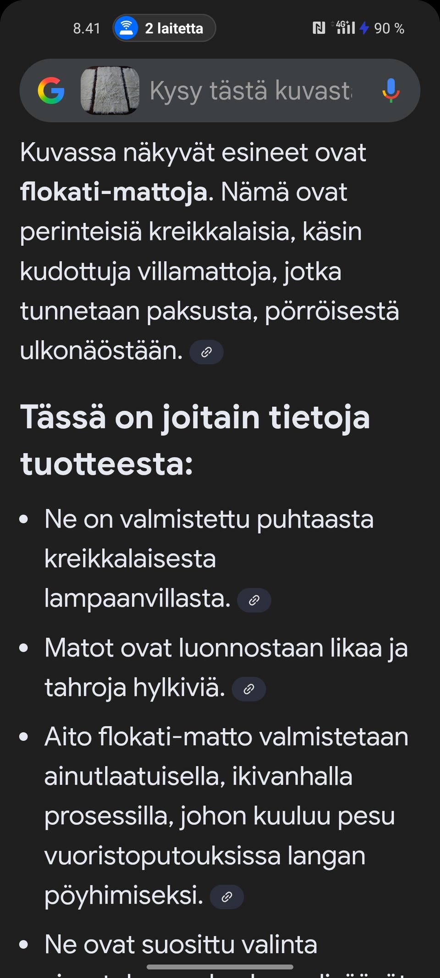Tap the microphone icon for voice search
Screen dimensions: 440x978
(390, 91)
